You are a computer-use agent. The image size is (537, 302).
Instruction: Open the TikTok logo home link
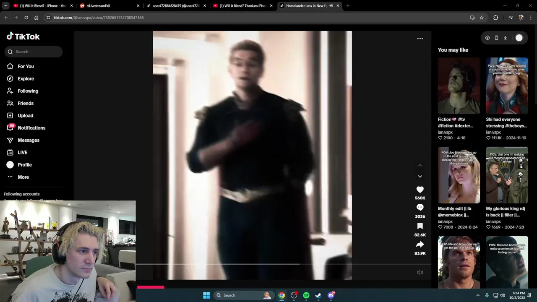tap(23, 36)
